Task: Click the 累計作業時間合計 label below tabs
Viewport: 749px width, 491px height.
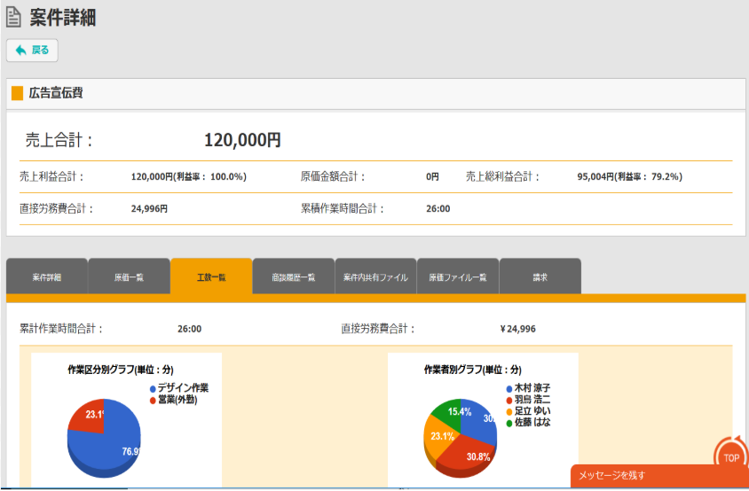Action: tap(61, 329)
